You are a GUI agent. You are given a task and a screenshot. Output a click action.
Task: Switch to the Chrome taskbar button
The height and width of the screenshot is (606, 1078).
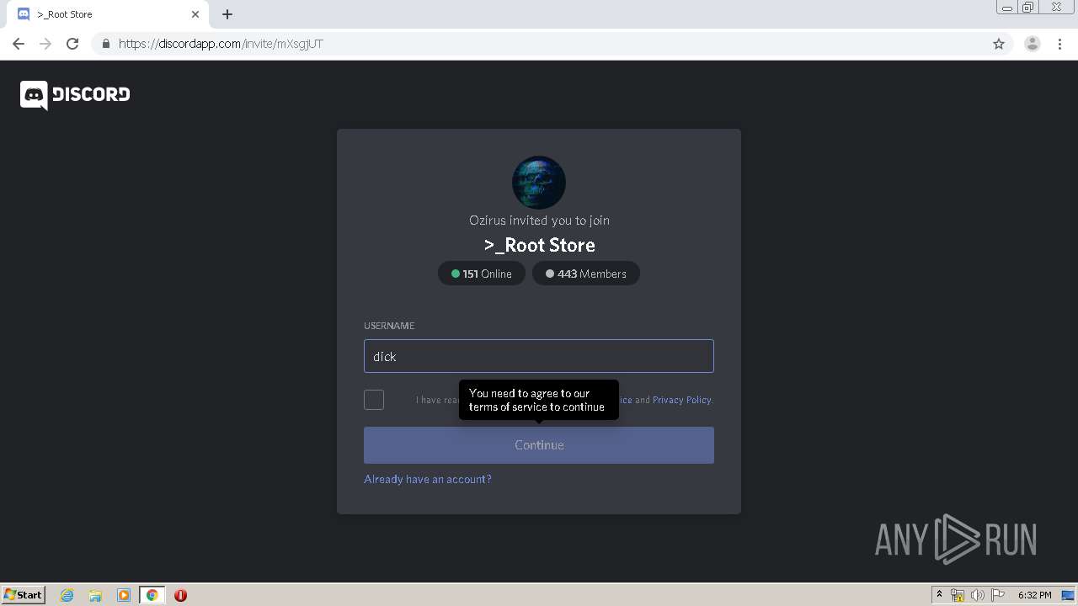(x=152, y=595)
